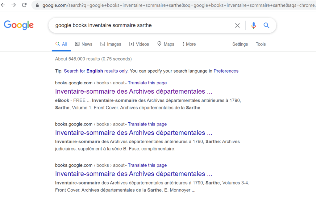
Task: Open the Preferences link
Action: point(226,71)
